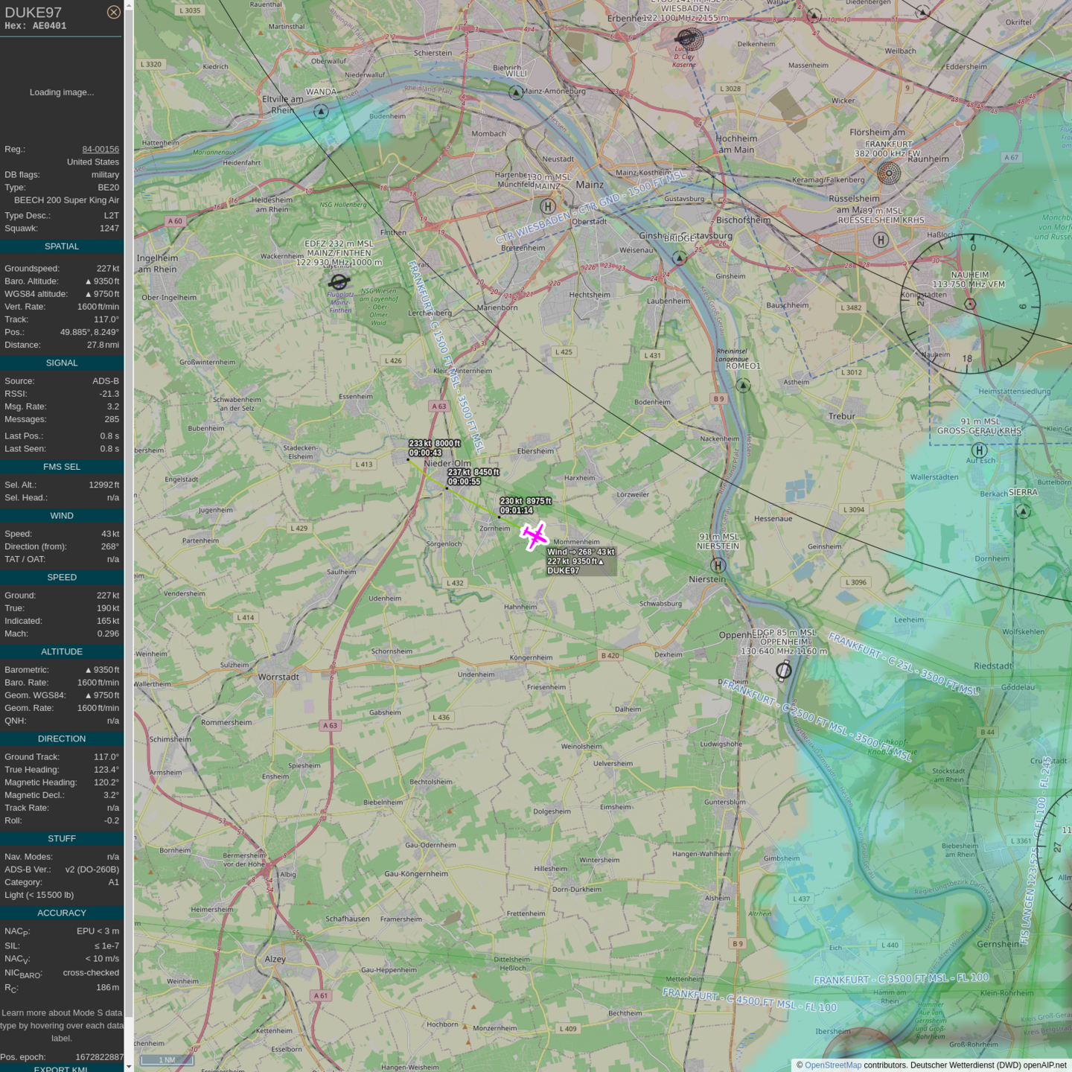This screenshot has width=1072, height=1072.
Task: Click the Rüsselsheim KRHS heliport marker
Action: [x=881, y=240]
